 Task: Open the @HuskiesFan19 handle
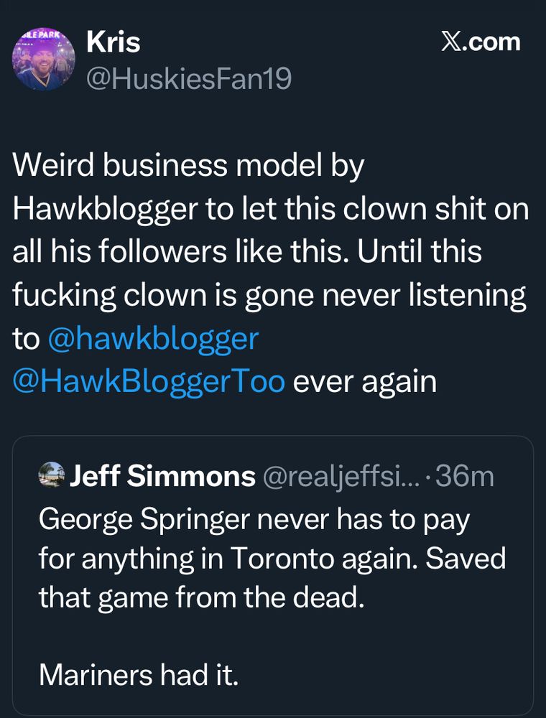(188, 78)
